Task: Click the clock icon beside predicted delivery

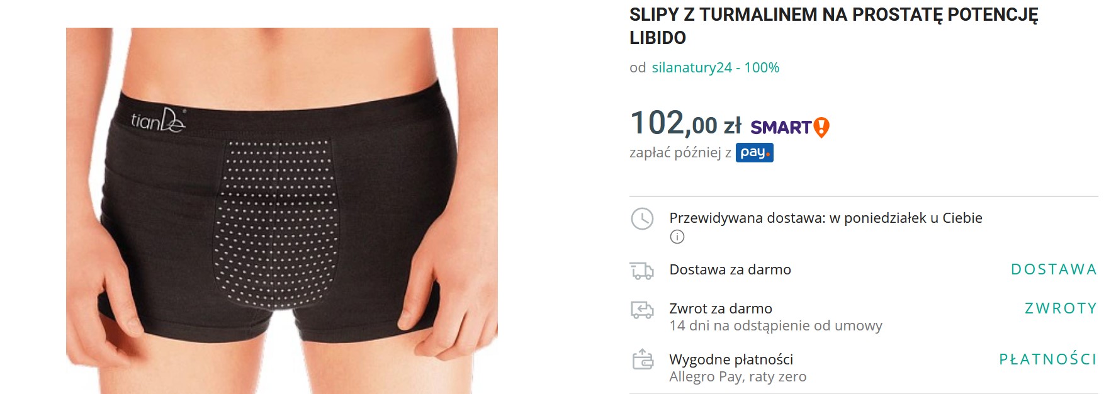Action: tap(642, 218)
